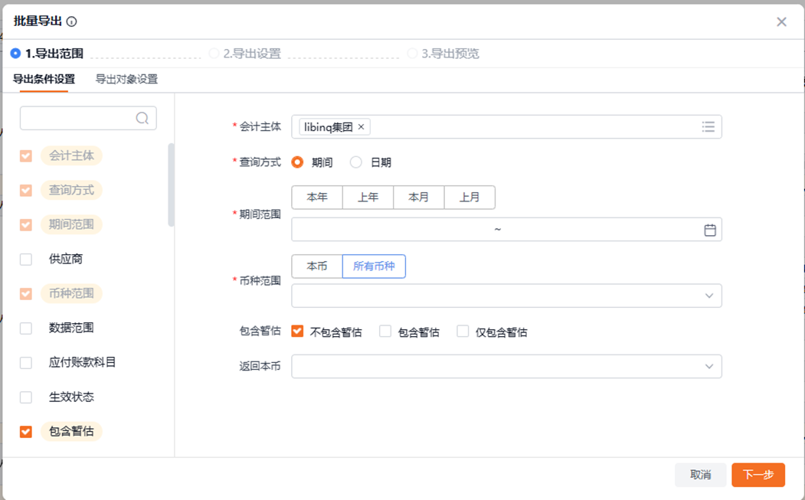Image resolution: width=805 pixels, height=500 pixels.
Task: Uncheck 包含暂估 in the left list
Action: (x=26, y=432)
